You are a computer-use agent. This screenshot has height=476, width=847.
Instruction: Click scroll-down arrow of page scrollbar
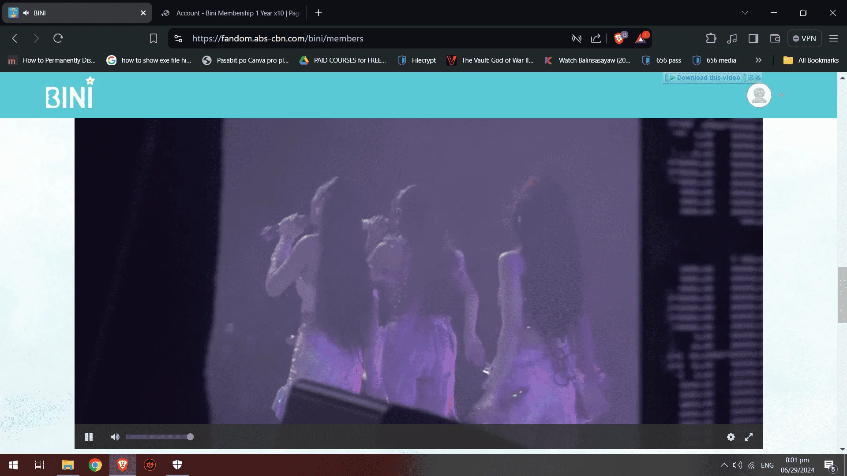[x=842, y=449]
